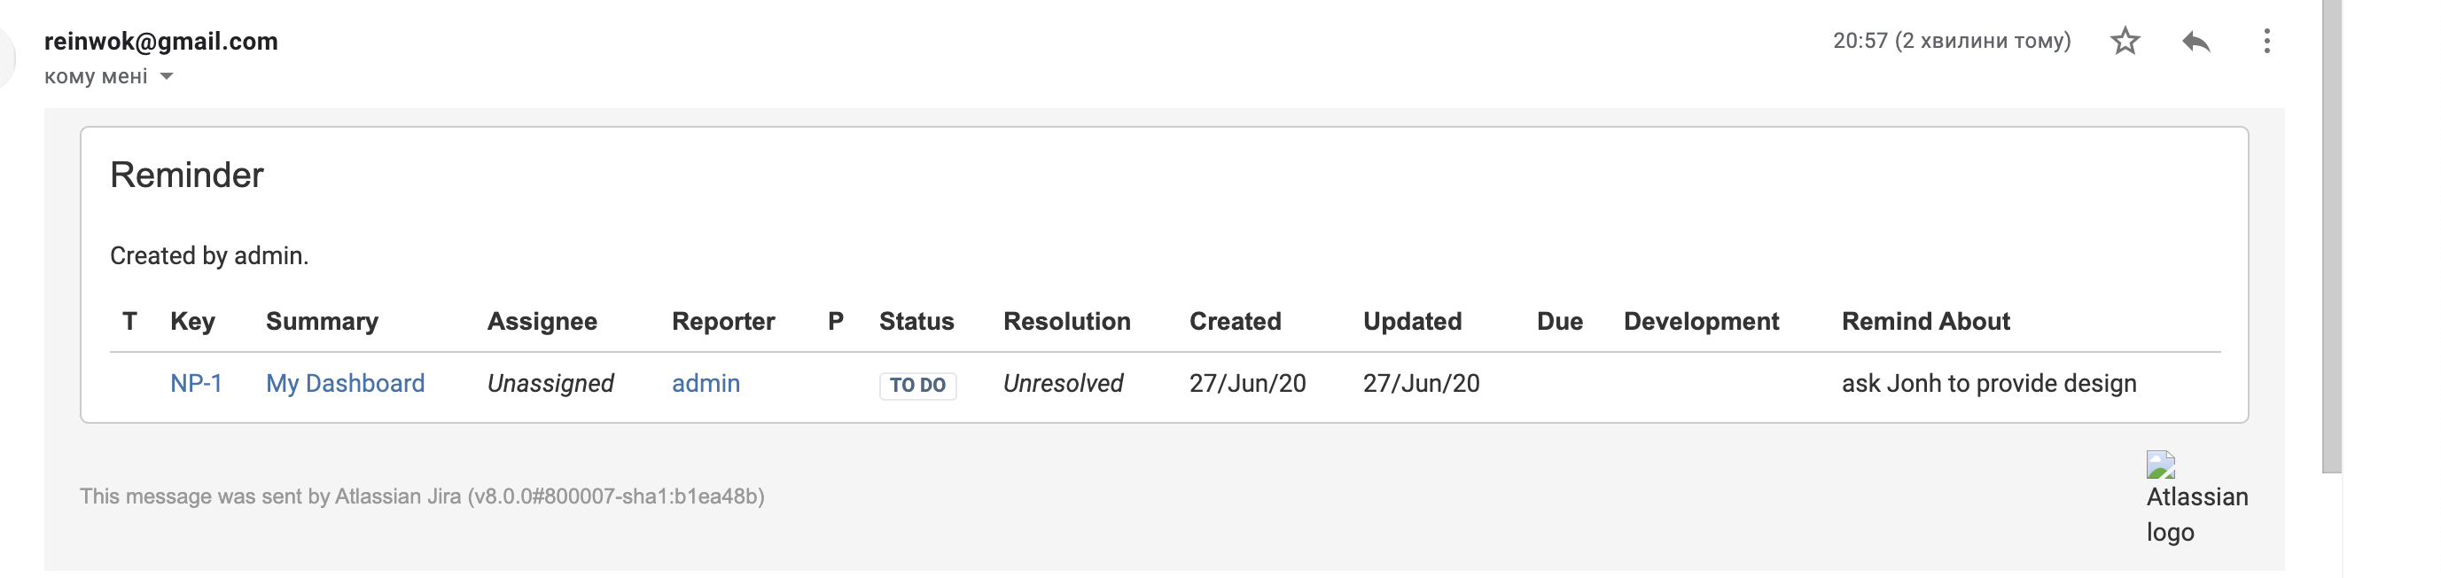The image size is (2441, 578).
Task: Click the Remind About column header
Action: [1925, 321]
